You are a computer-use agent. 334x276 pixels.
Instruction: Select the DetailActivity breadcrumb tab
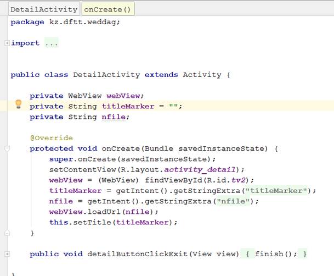click(44, 9)
